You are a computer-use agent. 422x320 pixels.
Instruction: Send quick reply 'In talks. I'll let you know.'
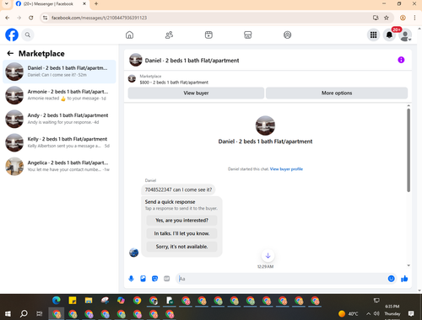(181, 233)
